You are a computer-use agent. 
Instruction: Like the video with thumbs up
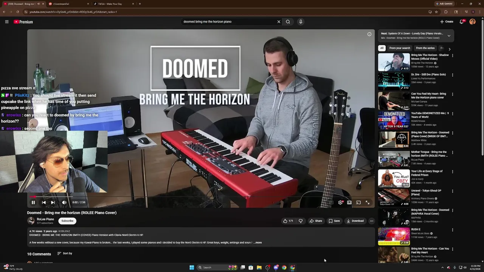pos(288,221)
